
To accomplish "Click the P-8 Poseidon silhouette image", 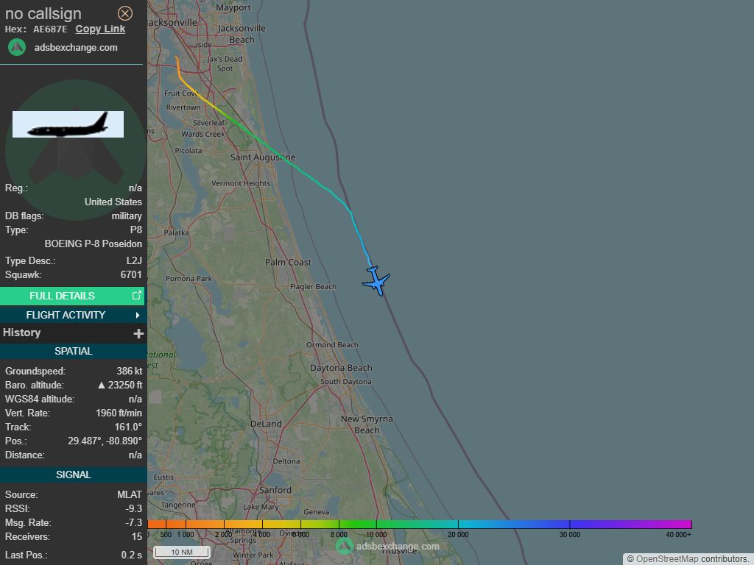I will point(68,124).
